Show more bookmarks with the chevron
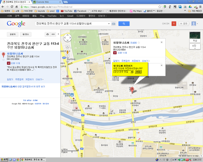 tap(185, 11)
